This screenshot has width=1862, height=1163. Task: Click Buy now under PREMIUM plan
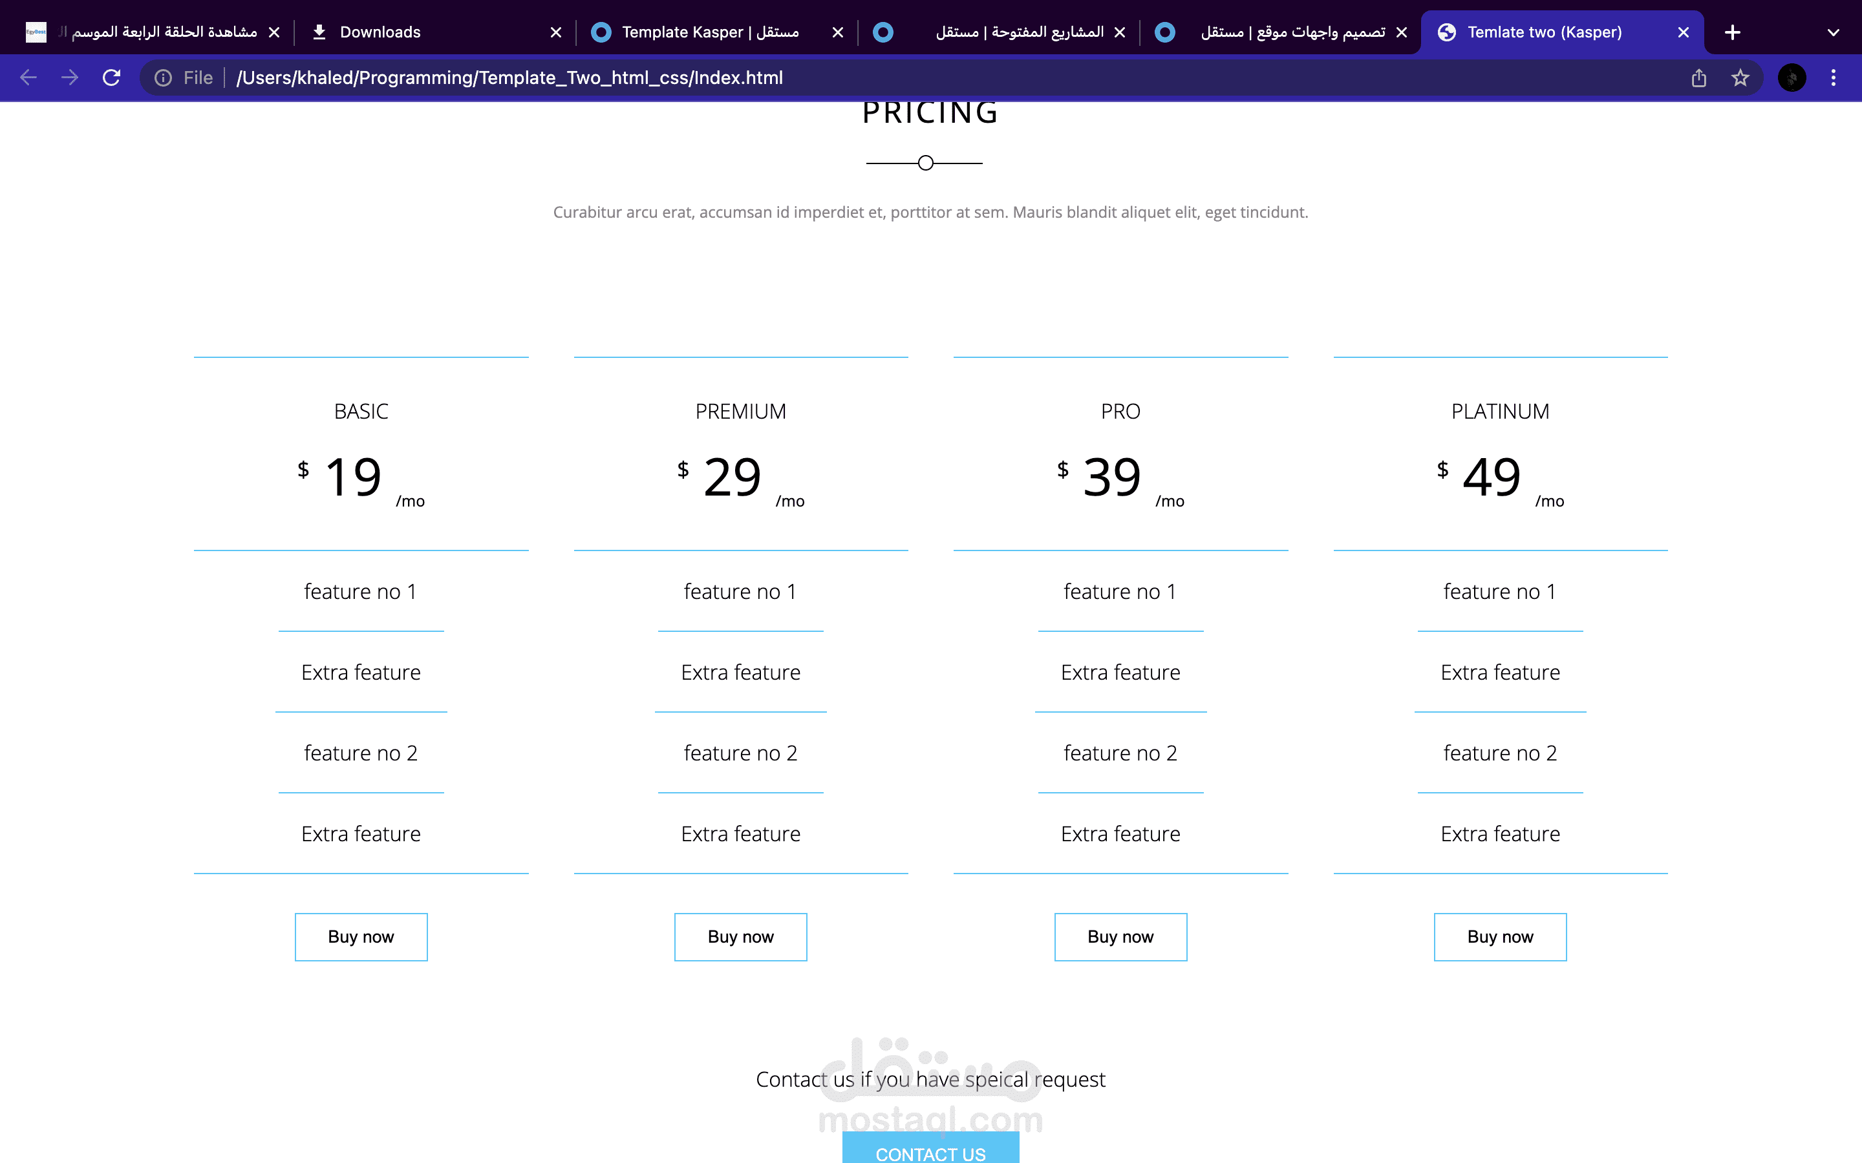[740, 937]
